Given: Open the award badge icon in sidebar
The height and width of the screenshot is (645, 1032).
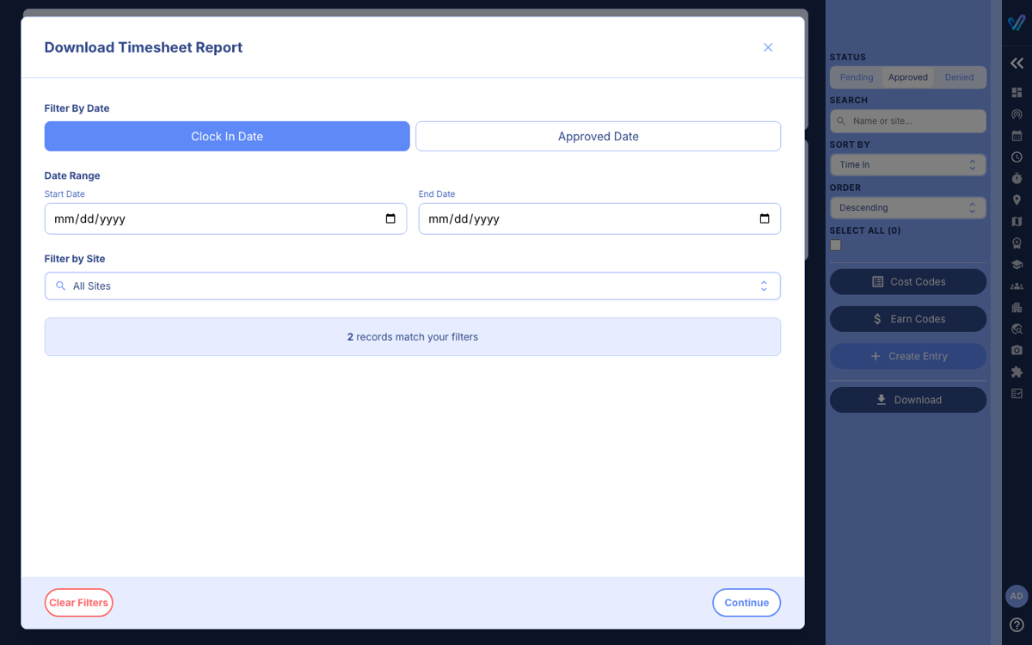Looking at the screenshot, I should point(1017,243).
